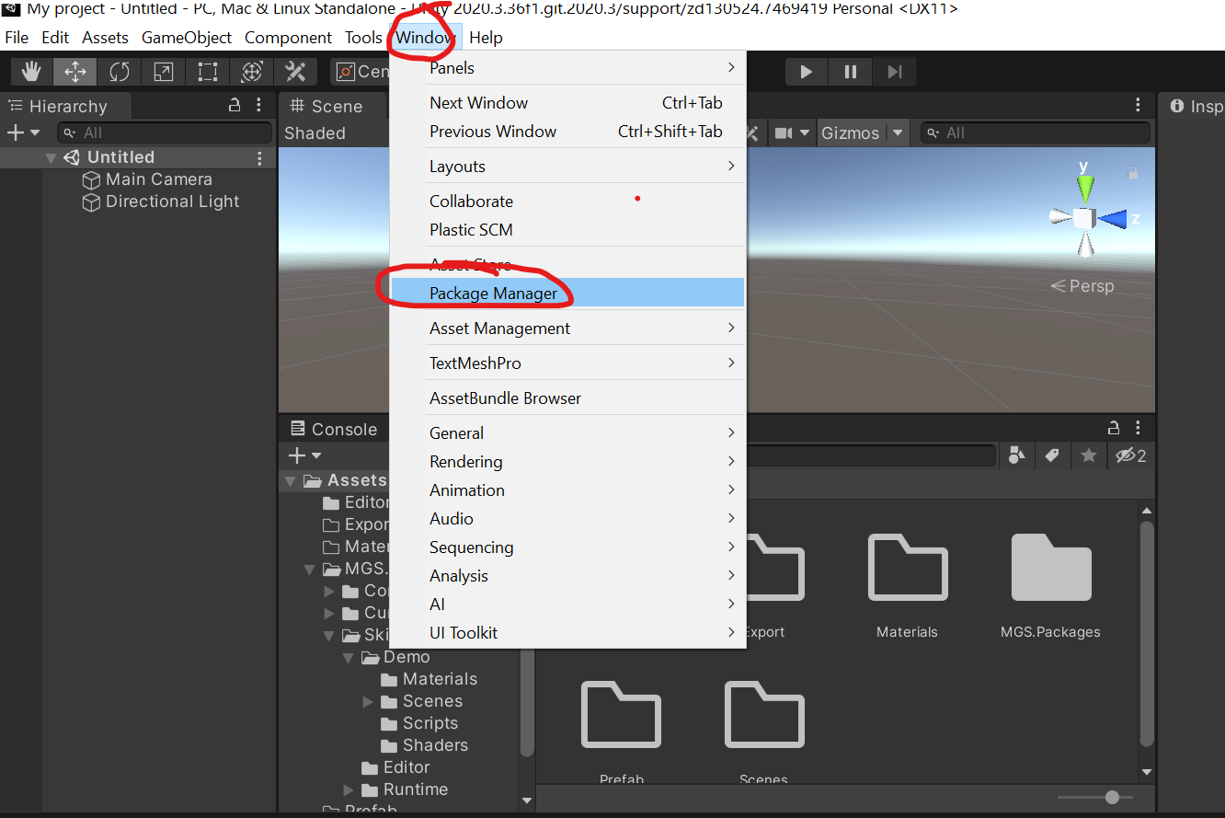Collapse the Assets folder in tree
The width and height of the screenshot is (1225, 818).
291,480
